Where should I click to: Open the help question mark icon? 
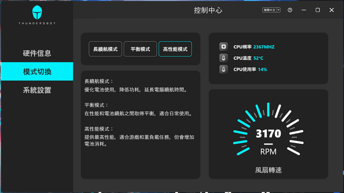click(x=290, y=10)
